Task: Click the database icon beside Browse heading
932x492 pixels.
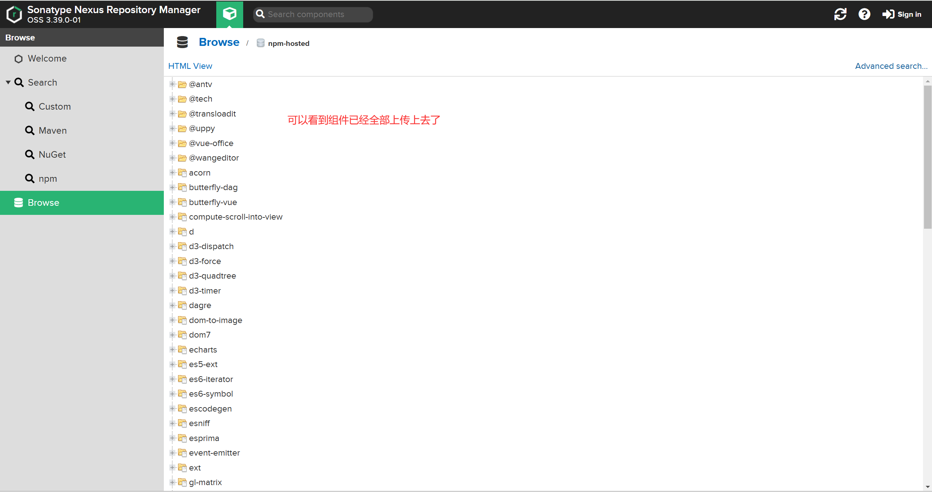Action: [182, 42]
